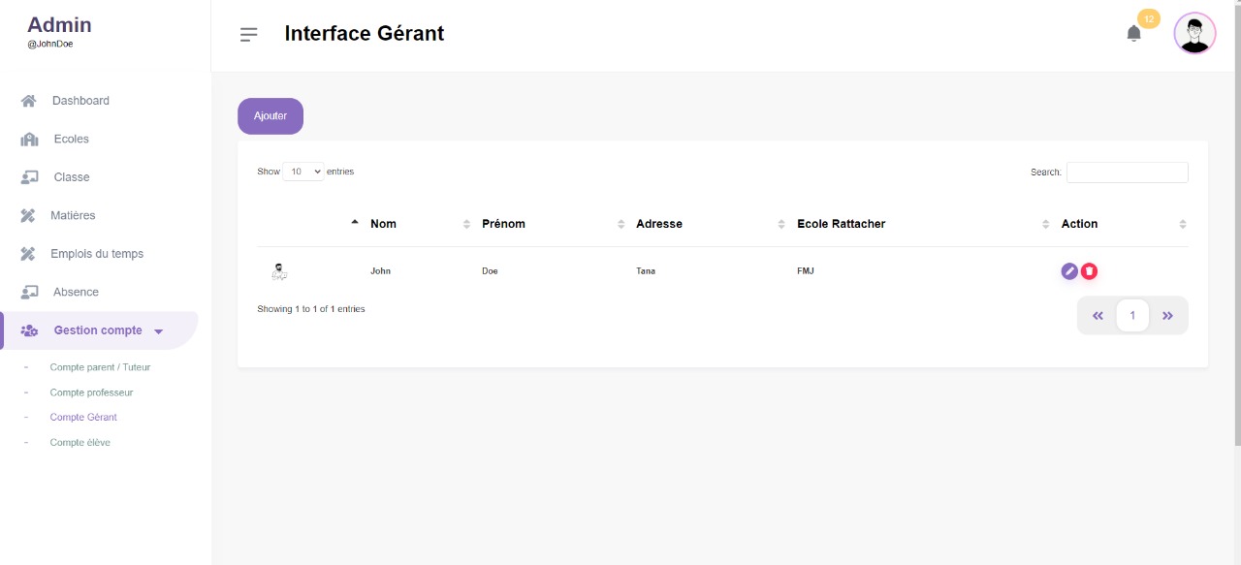Click the Classe sidebar icon
The image size is (1241, 565).
coord(27,176)
